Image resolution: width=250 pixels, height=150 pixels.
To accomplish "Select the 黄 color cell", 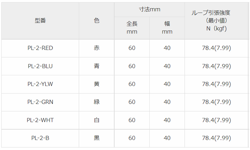I will [x=97, y=84].
